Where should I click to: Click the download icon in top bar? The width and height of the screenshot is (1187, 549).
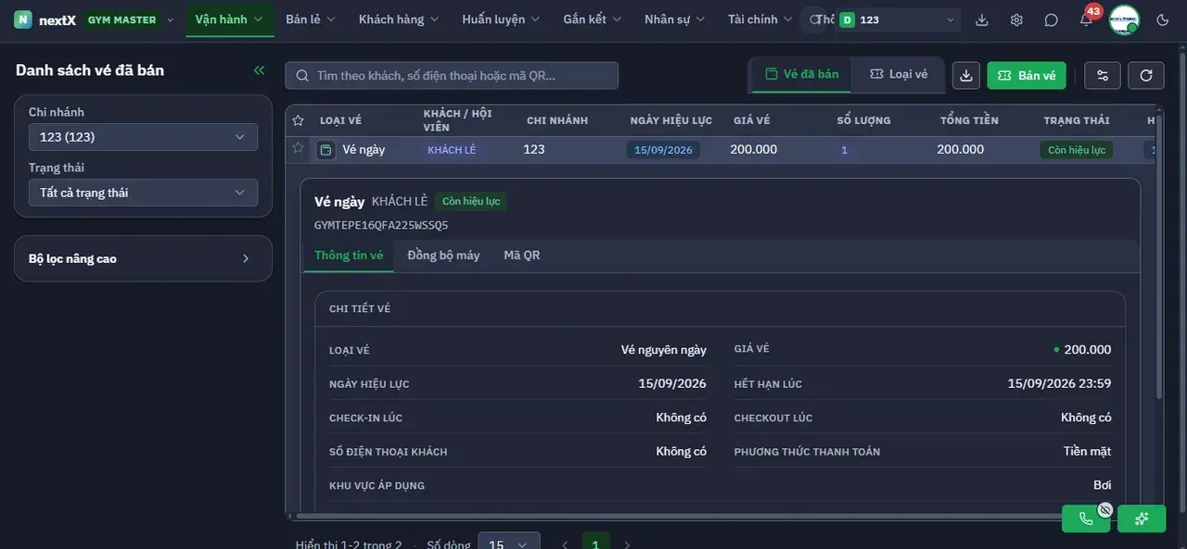click(982, 19)
